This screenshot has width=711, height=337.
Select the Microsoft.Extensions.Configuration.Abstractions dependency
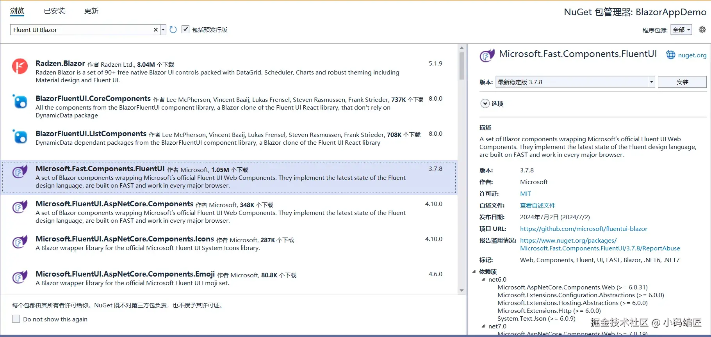click(x=581, y=295)
